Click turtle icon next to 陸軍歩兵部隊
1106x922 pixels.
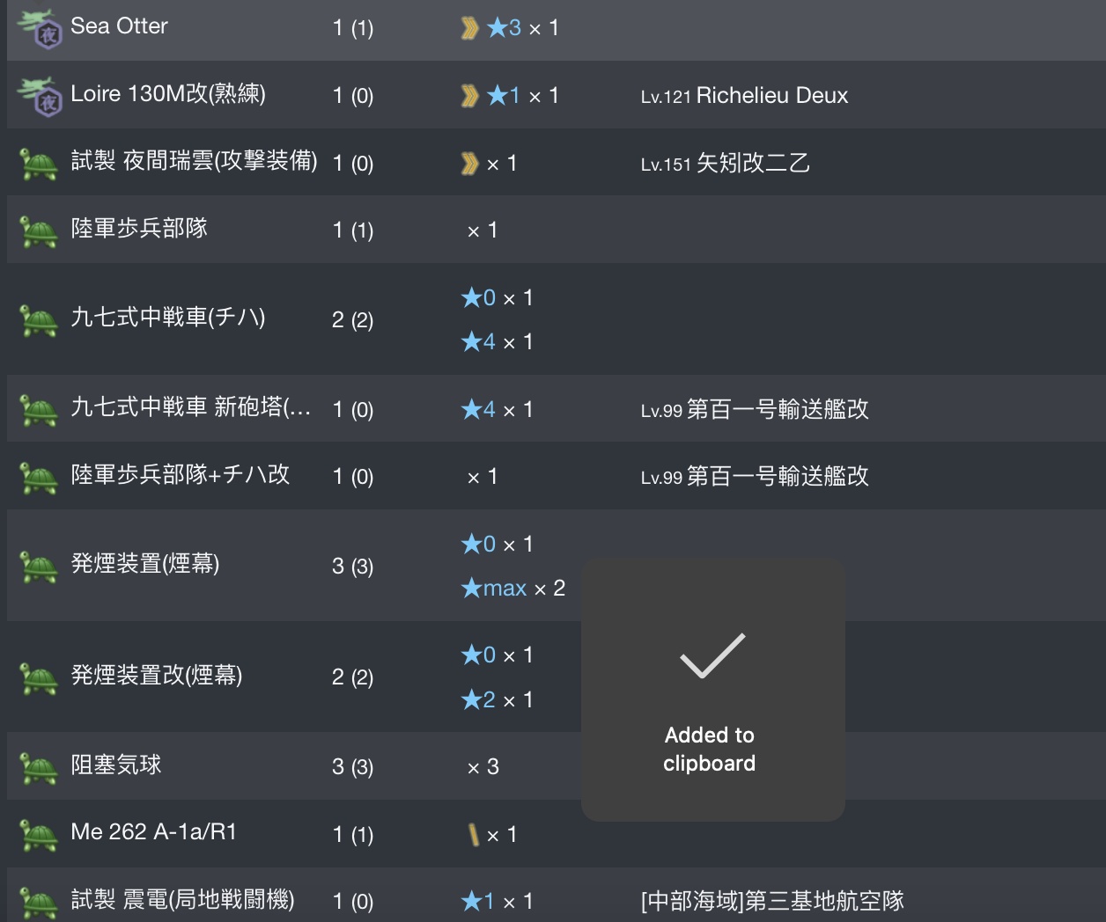point(39,230)
